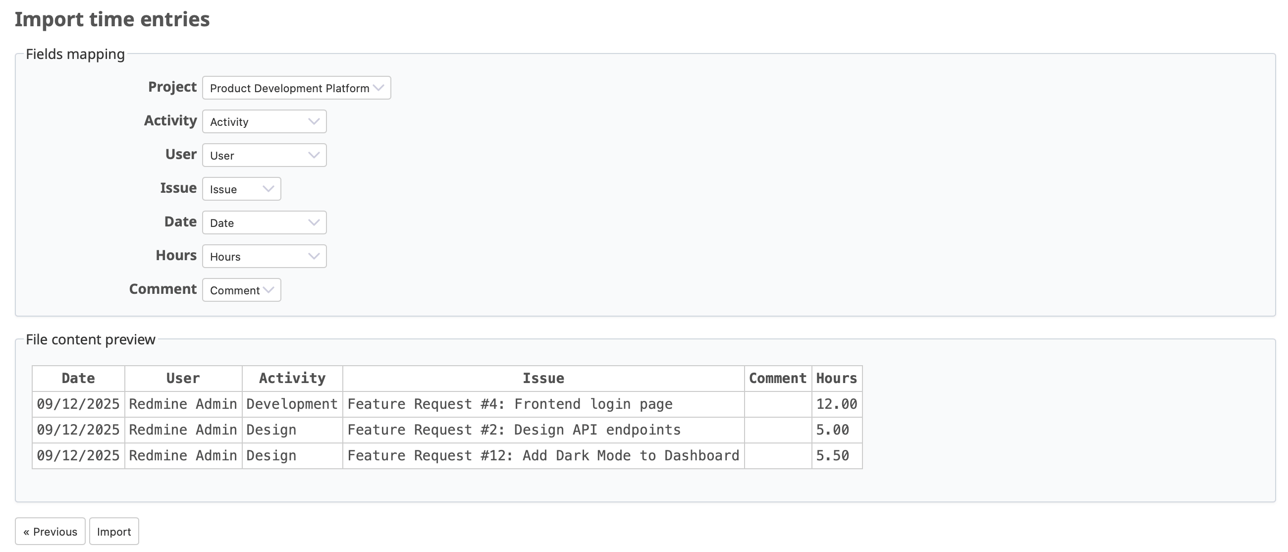This screenshot has width=1288, height=552.
Task: Click the Import button
Action: coord(114,531)
